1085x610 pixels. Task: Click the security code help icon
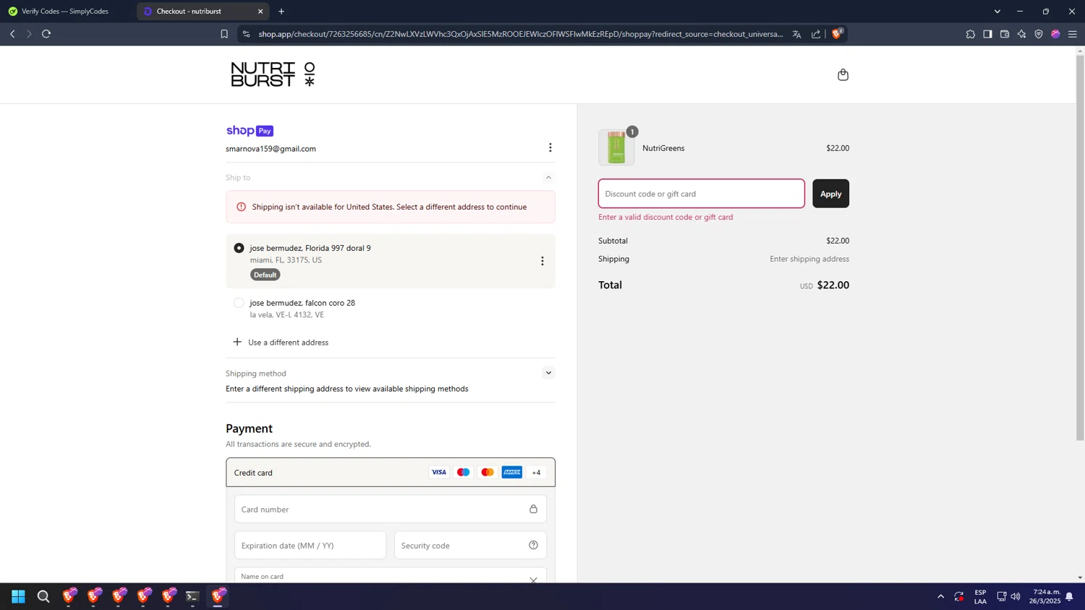coord(533,545)
